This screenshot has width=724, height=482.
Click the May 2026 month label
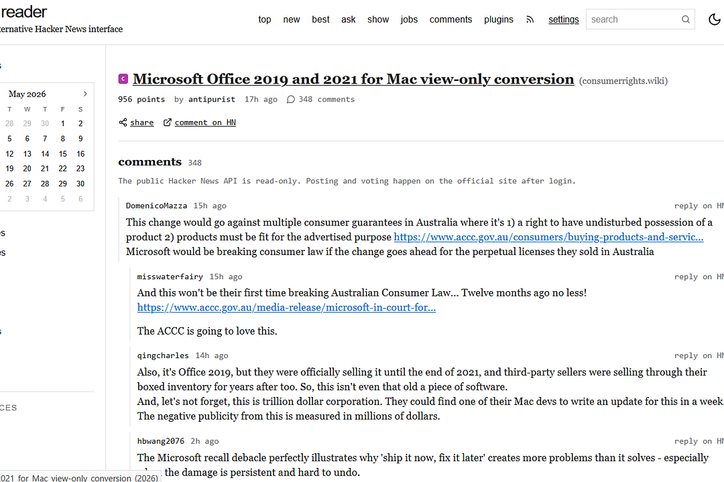(x=27, y=94)
